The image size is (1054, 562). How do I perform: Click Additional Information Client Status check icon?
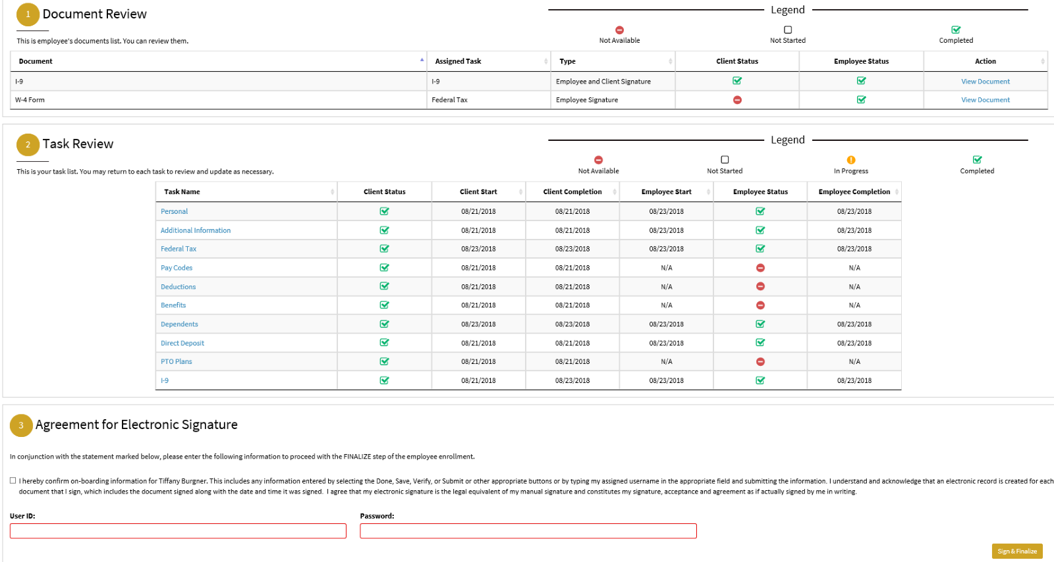point(384,230)
